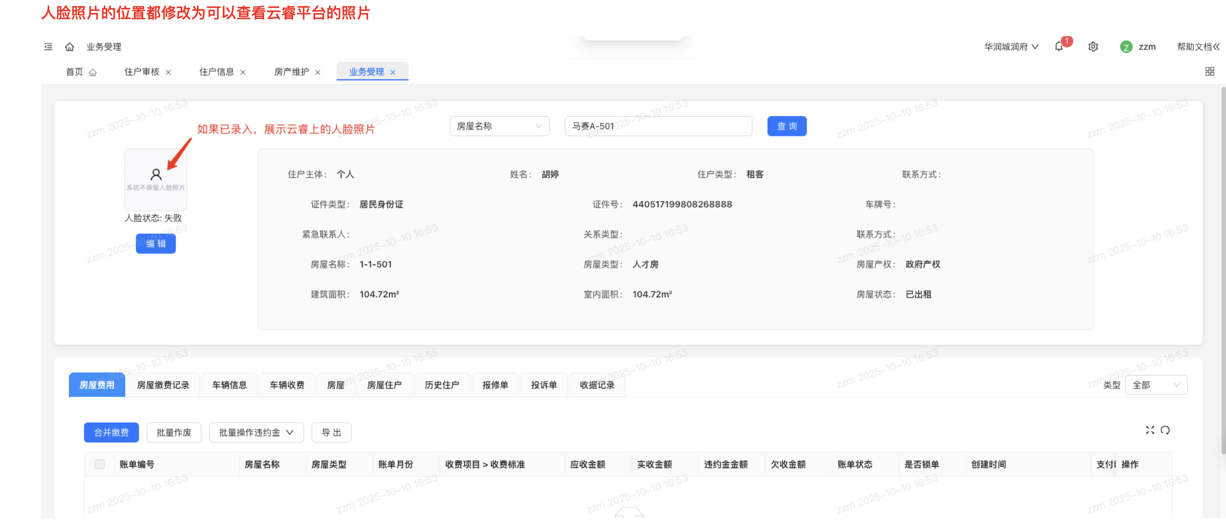Screen dimensions: 1226x526
Task: Switch to the 住户信息 tab
Action: (x=216, y=72)
